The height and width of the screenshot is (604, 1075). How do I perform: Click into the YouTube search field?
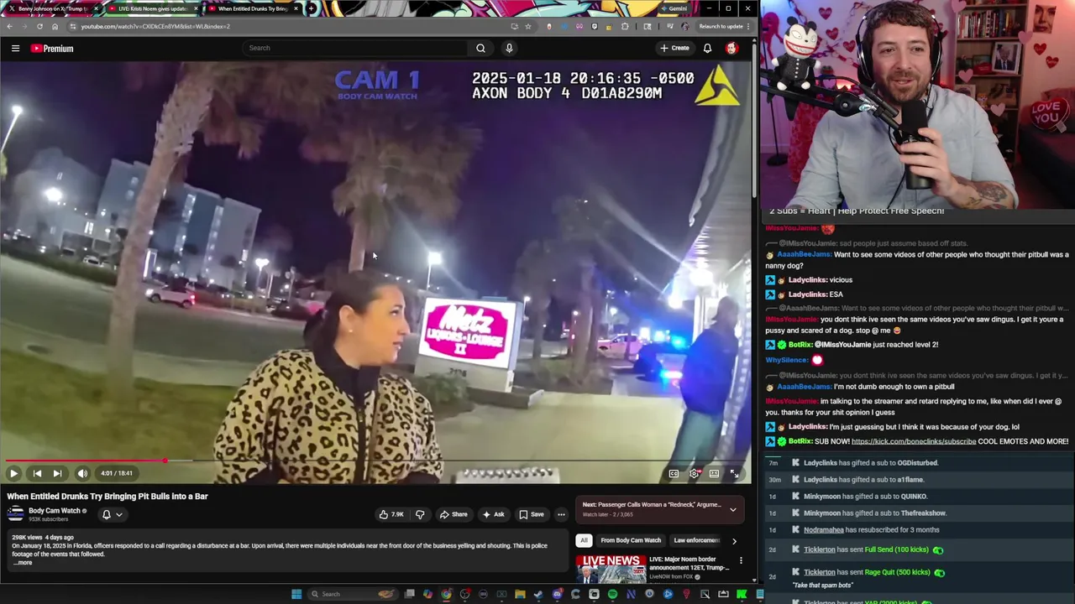tap(355, 48)
